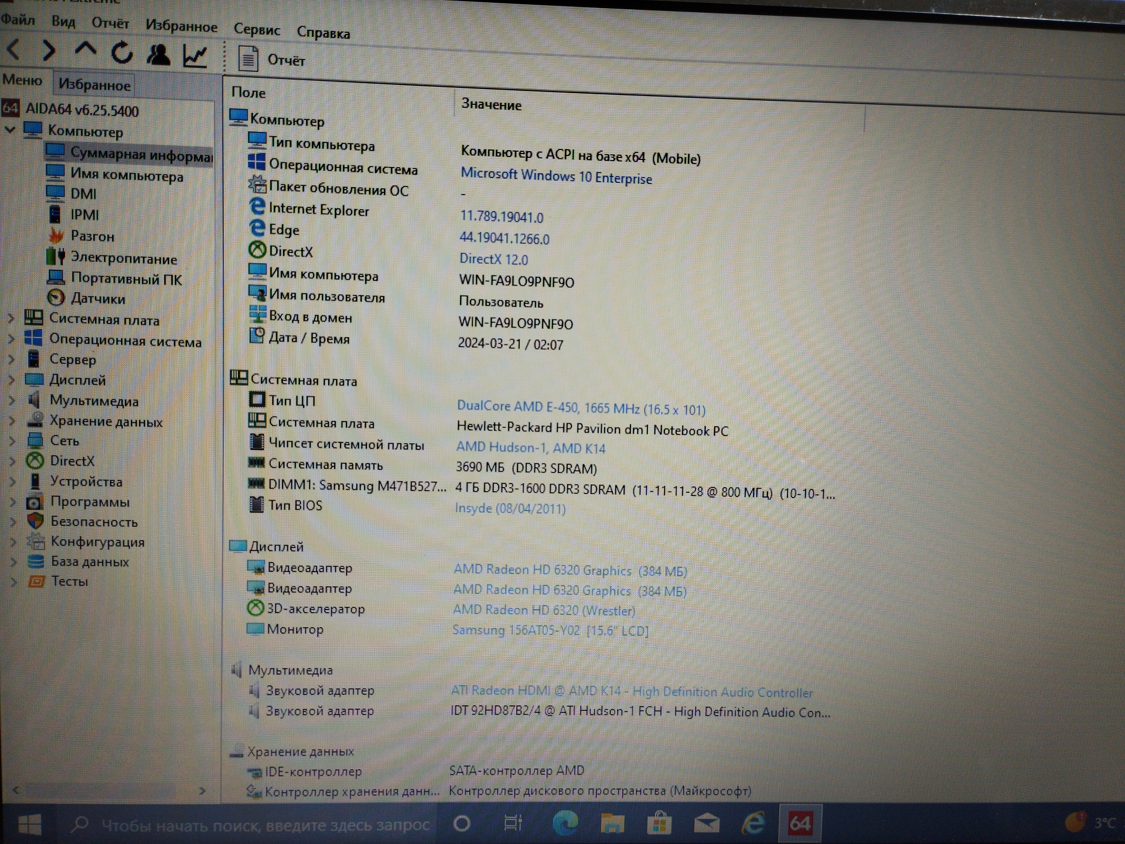The width and height of the screenshot is (1125, 844).
Task: Click the taskbar search input field
Action: (x=250, y=825)
